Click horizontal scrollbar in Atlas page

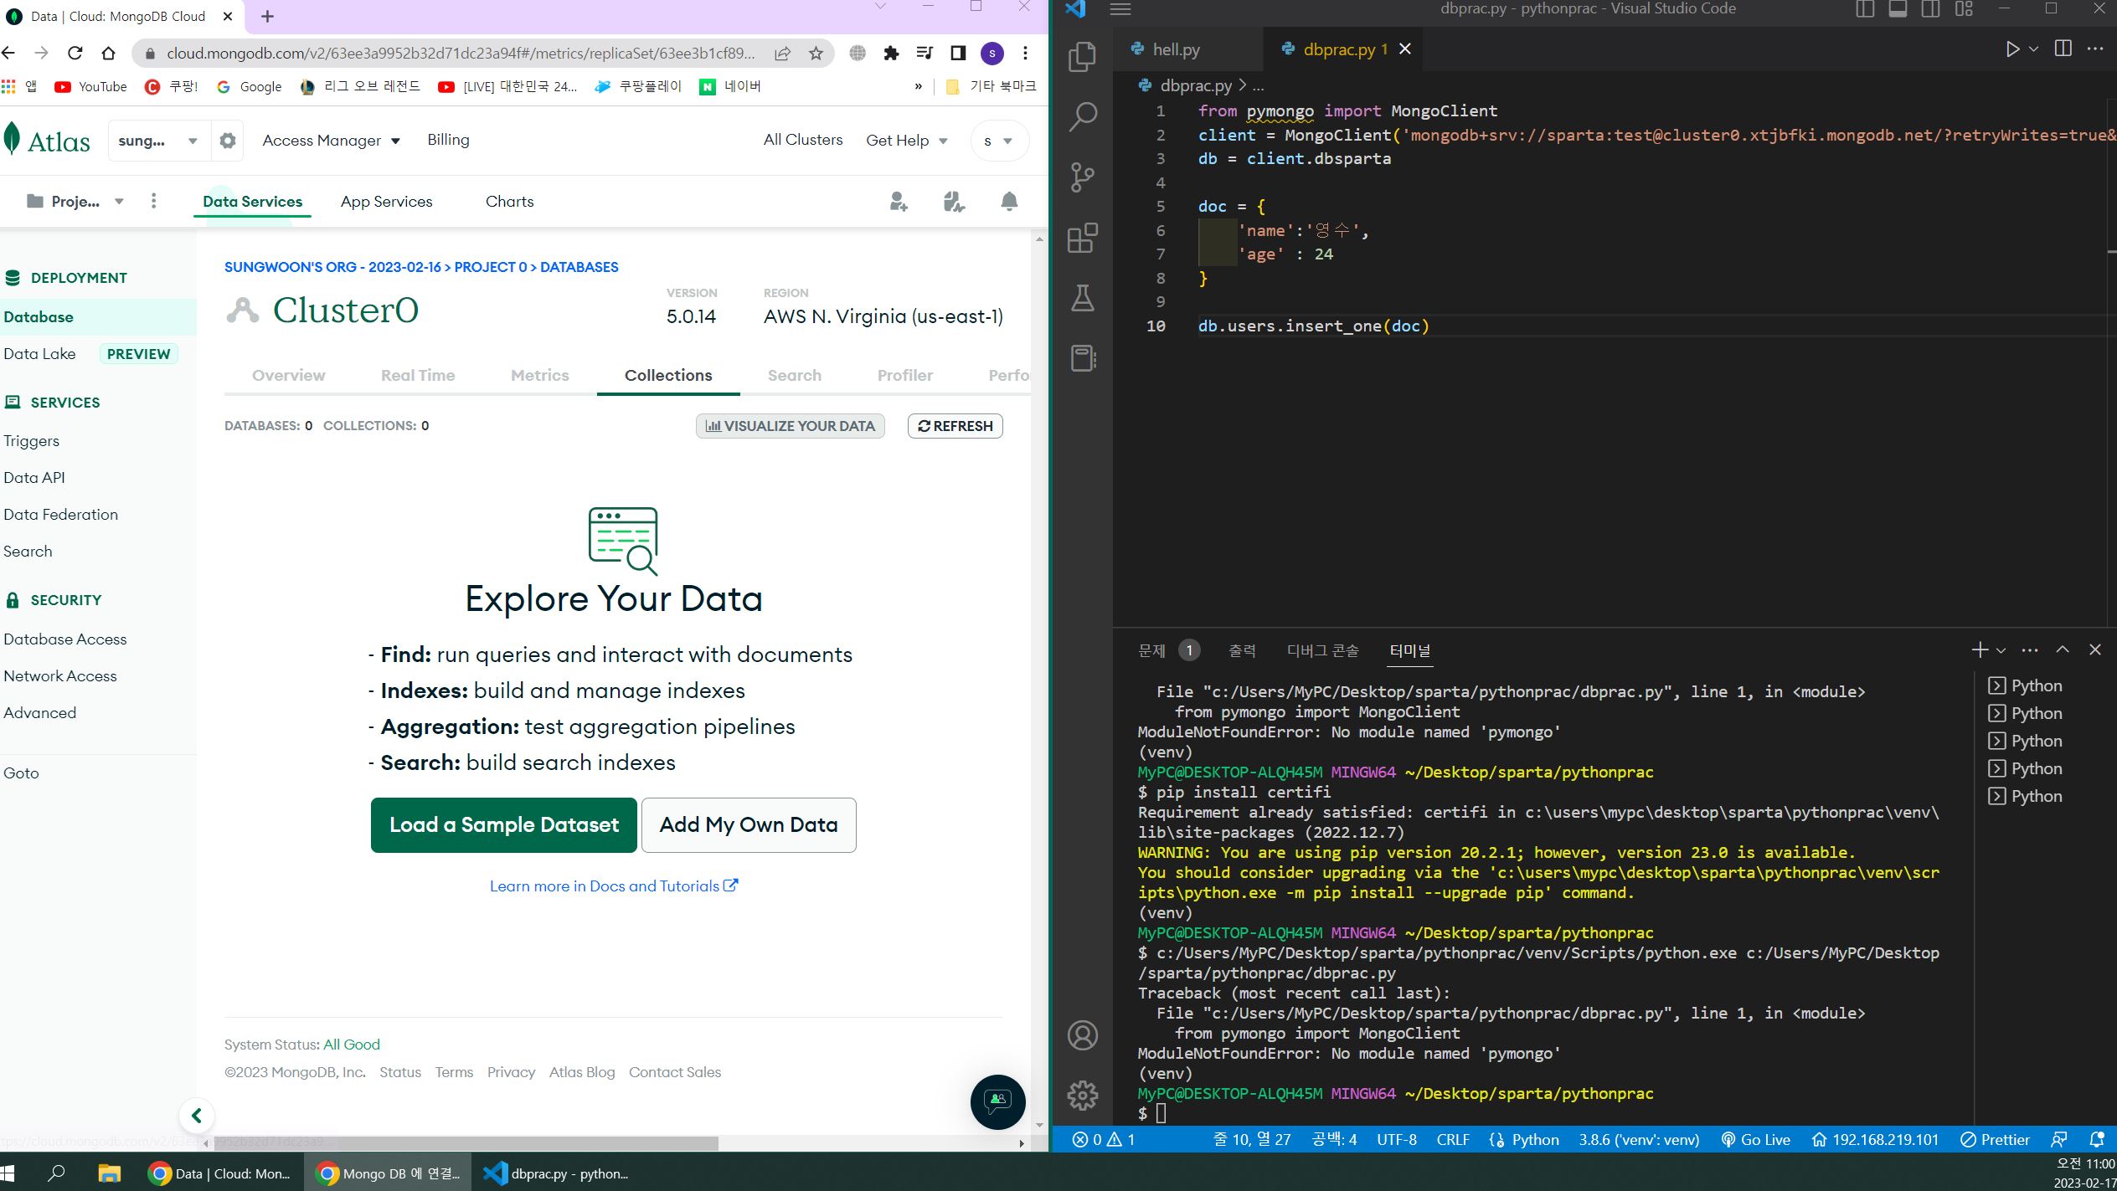tap(466, 1142)
